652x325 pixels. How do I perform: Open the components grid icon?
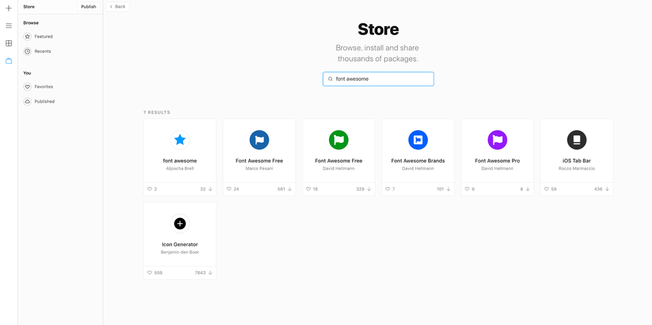[x=9, y=43]
